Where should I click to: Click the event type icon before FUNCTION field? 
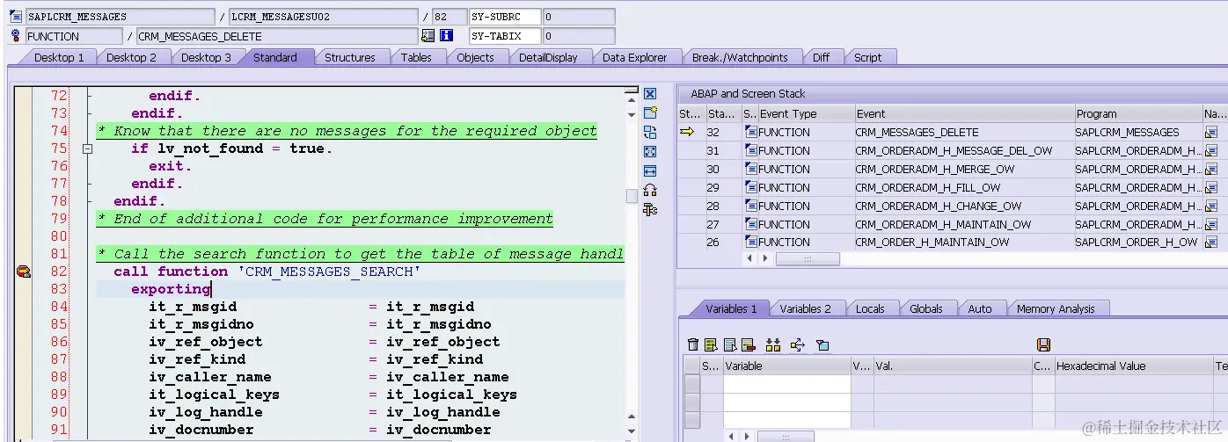point(16,36)
